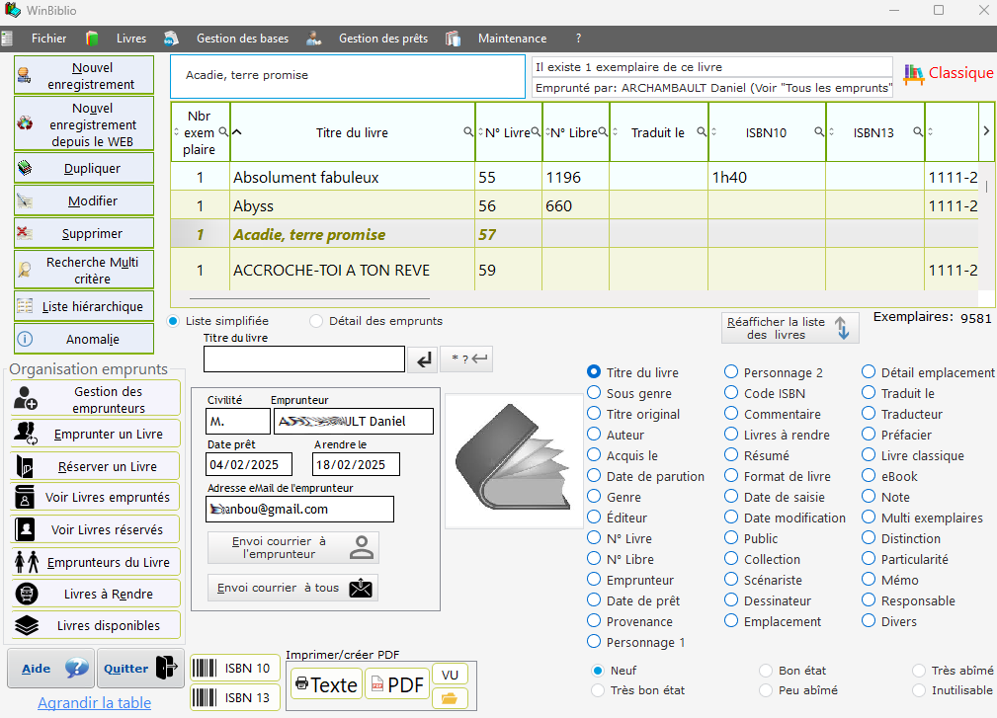Viewport: 997px width, 718px height.
Task: Select the 'Absolument fabuleux' table row
Action: 574,177
